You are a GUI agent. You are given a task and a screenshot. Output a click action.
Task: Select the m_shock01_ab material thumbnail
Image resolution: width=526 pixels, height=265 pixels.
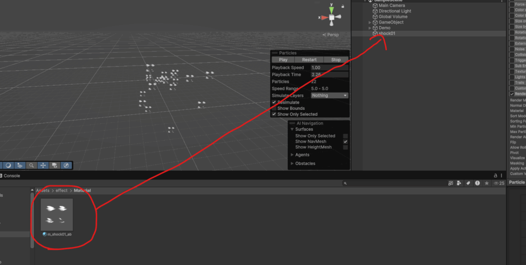[x=57, y=215]
